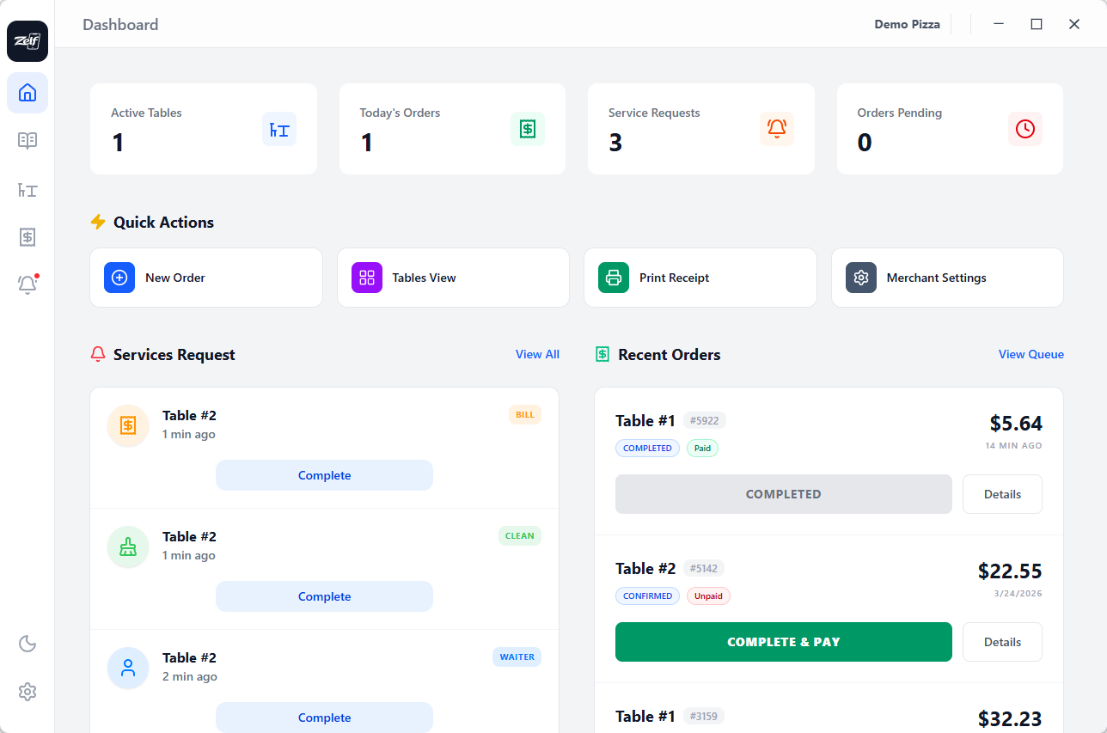This screenshot has width=1107, height=733.
Task: Click the Demo Pizza merchant name
Action: [907, 24]
